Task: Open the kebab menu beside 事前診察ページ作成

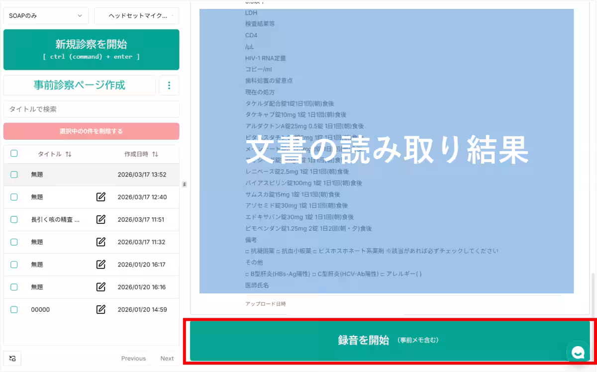Action: pos(169,86)
